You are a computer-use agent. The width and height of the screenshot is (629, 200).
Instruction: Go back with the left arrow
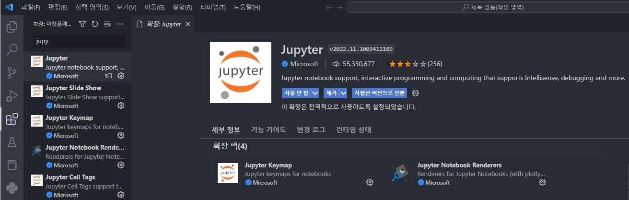[x=329, y=7]
